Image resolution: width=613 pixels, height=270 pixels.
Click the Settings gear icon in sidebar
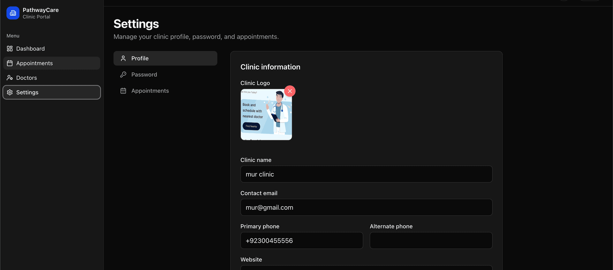coord(10,92)
